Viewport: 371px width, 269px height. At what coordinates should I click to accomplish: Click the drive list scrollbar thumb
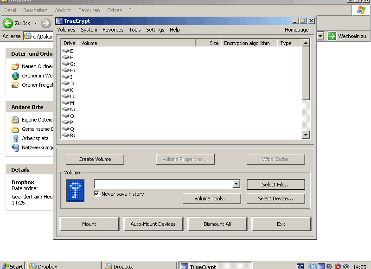[306, 73]
